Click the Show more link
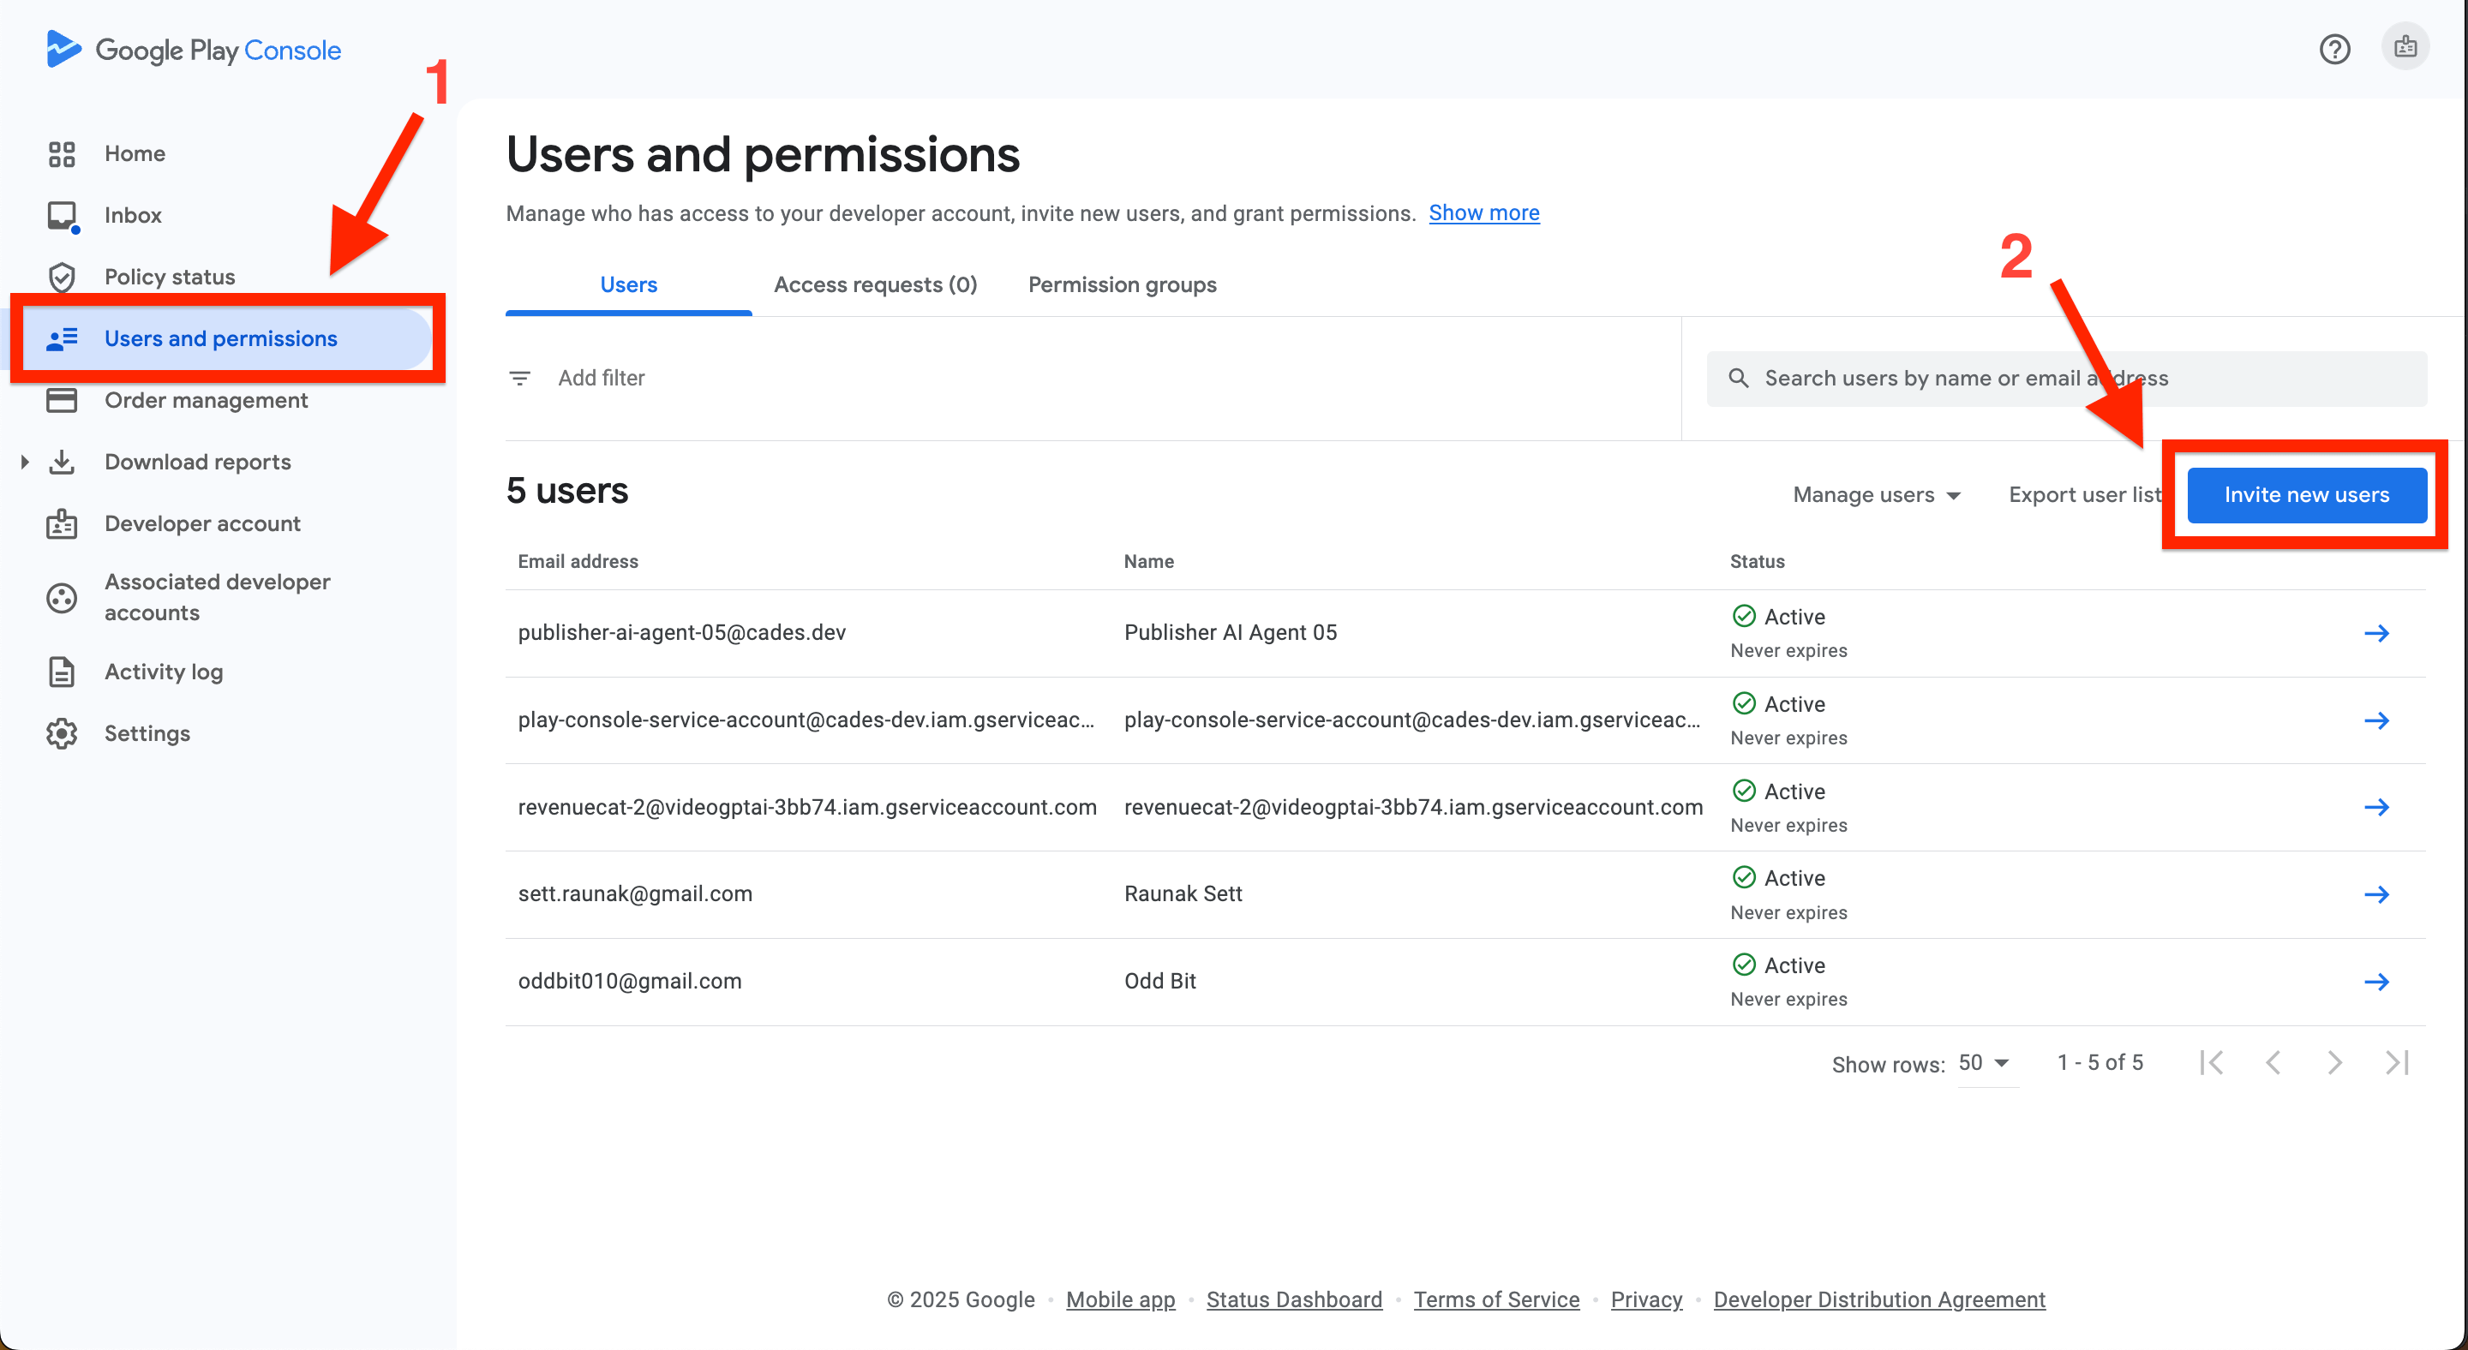This screenshot has height=1350, width=2468. tap(1484, 213)
